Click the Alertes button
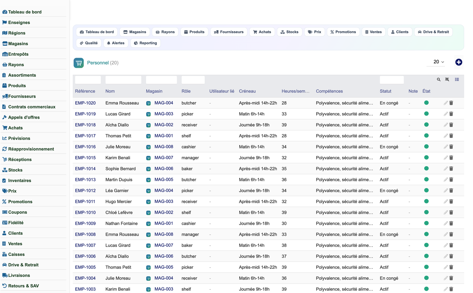The height and width of the screenshot is (293, 473). point(116,43)
